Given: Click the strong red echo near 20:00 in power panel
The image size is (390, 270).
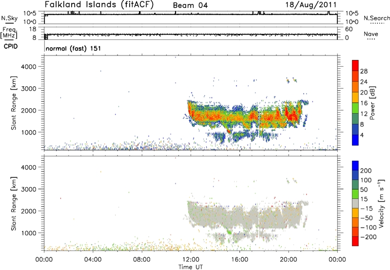Looking at the screenshot, I should [x=292, y=115].
